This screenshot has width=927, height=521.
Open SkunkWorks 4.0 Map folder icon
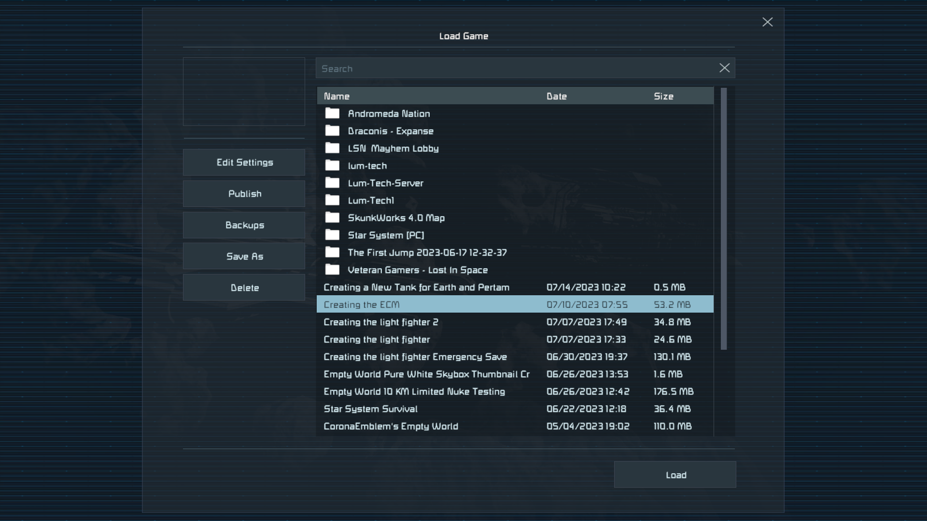[x=332, y=218]
